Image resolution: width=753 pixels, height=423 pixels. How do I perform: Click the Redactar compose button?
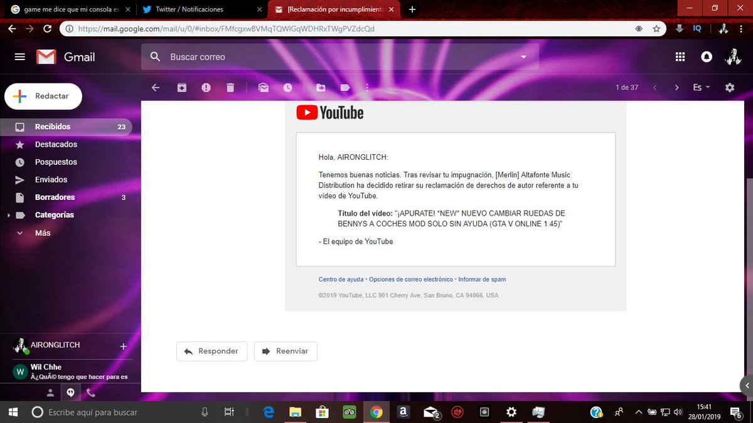click(x=43, y=96)
